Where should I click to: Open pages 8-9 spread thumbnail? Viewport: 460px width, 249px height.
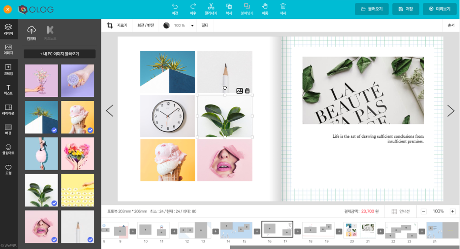115,230
